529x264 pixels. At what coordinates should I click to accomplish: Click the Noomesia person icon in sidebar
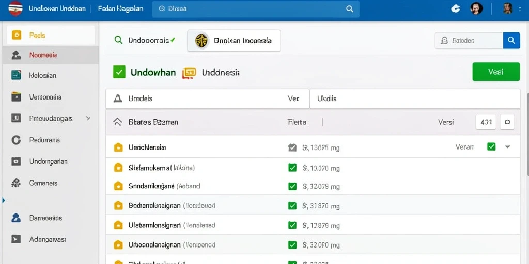click(x=16, y=55)
